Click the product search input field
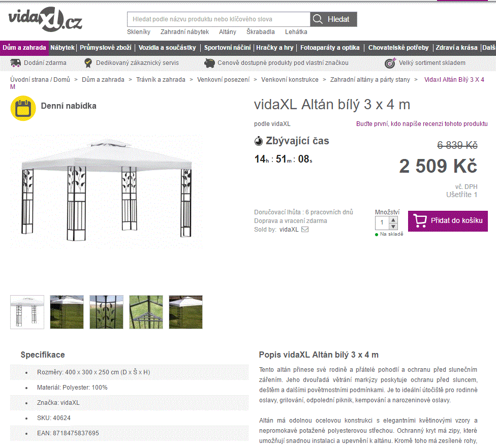 click(x=219, y=19)
